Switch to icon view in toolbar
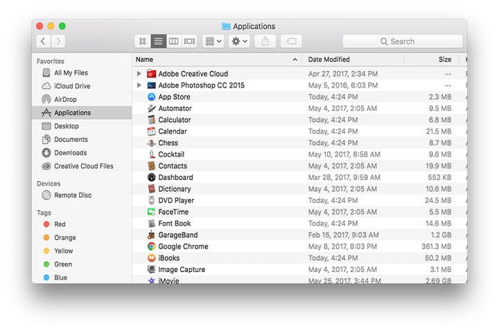 click(x=143, y=41)
